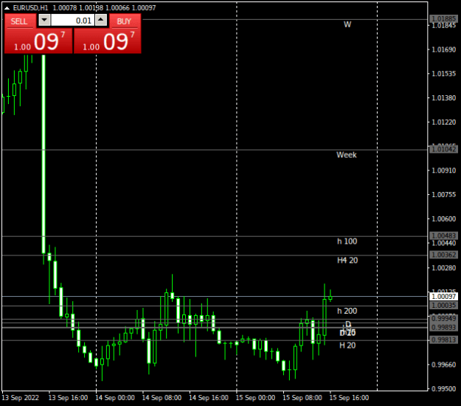Click the low value 1.00066 in header

click(117, 8)
